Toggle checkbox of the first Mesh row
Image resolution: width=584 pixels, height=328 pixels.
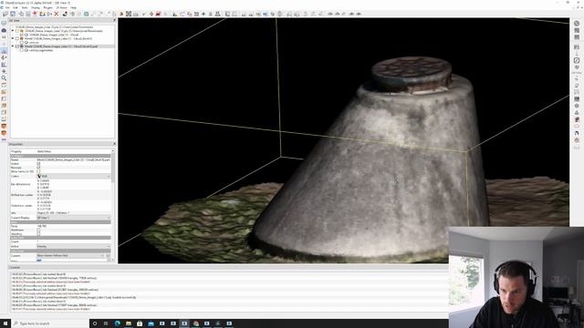(17, 38)
